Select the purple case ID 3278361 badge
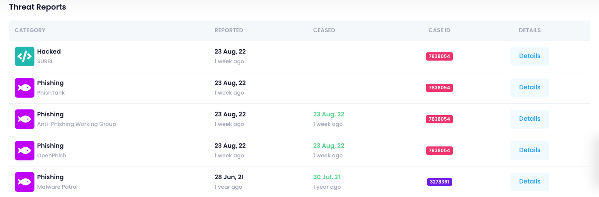 pos(439,182)
